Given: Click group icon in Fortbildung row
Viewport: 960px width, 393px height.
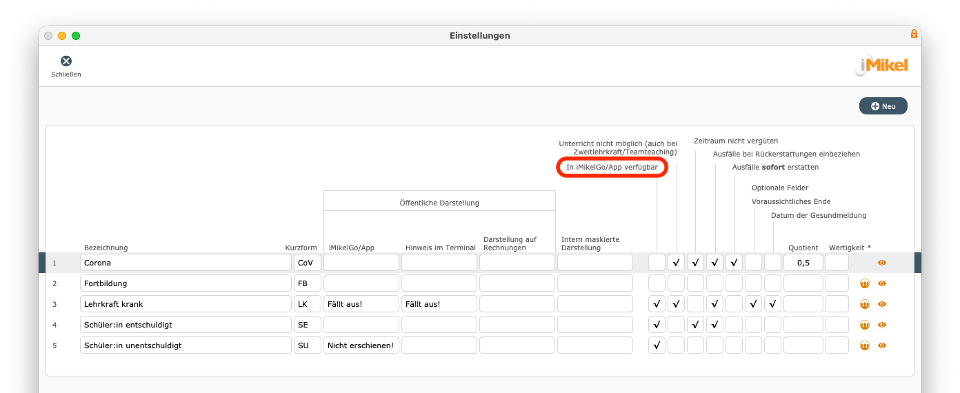Looking at the screenshot, I should (x=865, y=283).
